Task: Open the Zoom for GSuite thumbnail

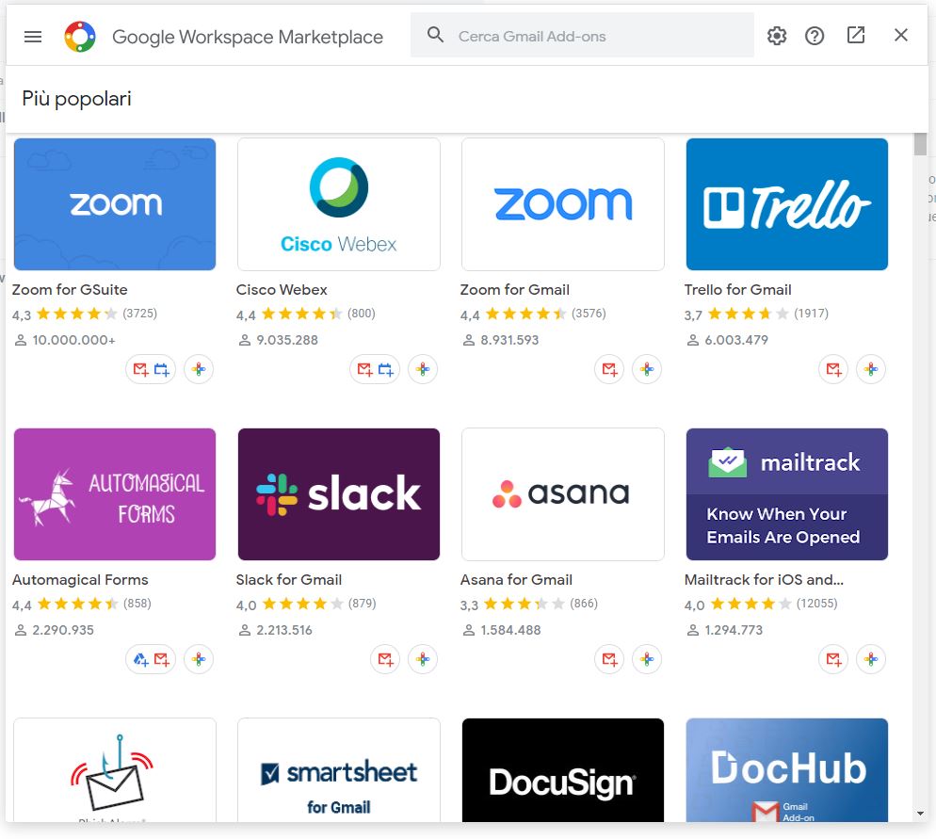Action: tap(115, 204)
